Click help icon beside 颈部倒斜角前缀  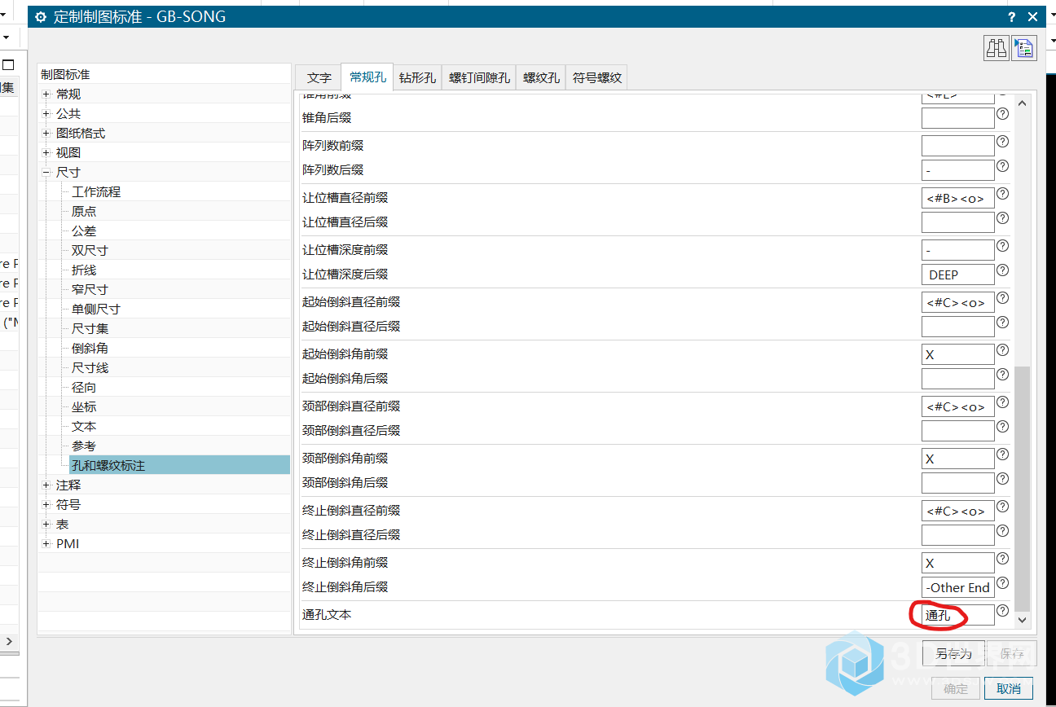click(x=1002, y=455)
